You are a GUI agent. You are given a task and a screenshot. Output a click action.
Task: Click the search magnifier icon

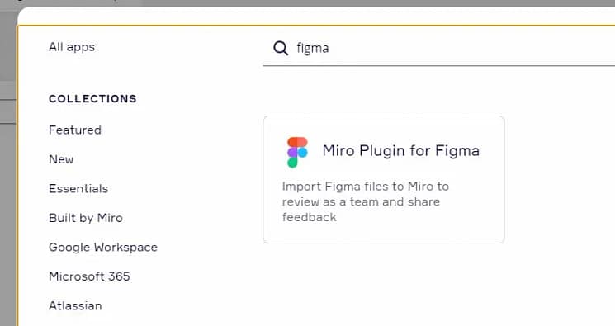(281, 48)
